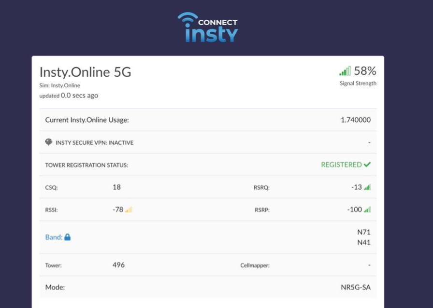This screenshot has height=308, width=433.
Task: Click the 1.740000 usage value
Action: click(355, 120)
